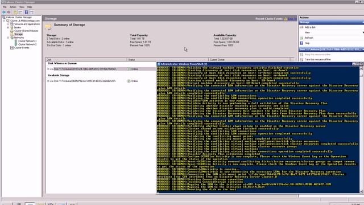The image size is (364, 205).
Task: Open the File menu
Action: pos(5,7)
